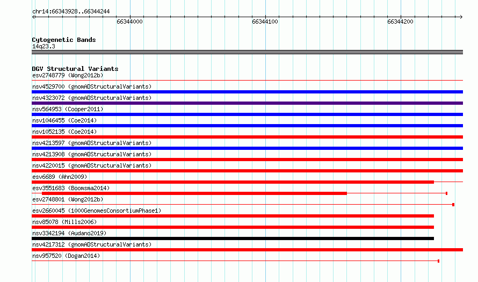Open variant nsv1046455 (Coe2014) label
Image resolution: width=478 pixels, height=282 pixels.
[x=64, y=120]
